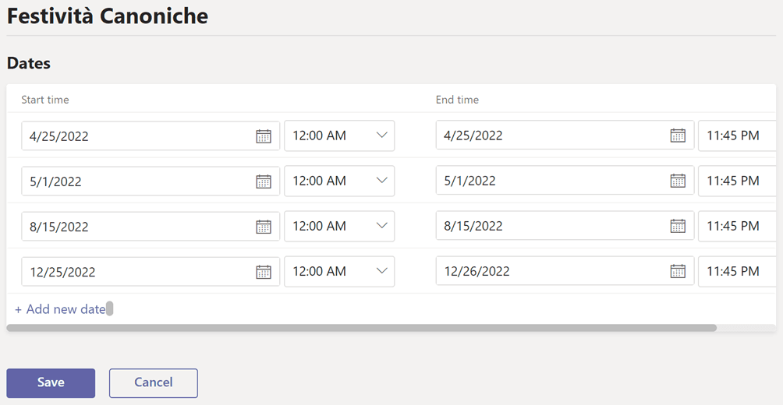The height and width of the screenshot is (405, 783).
Task: Open calendar picker for 8/15/2022 end date
Action: tap(678, 227)
